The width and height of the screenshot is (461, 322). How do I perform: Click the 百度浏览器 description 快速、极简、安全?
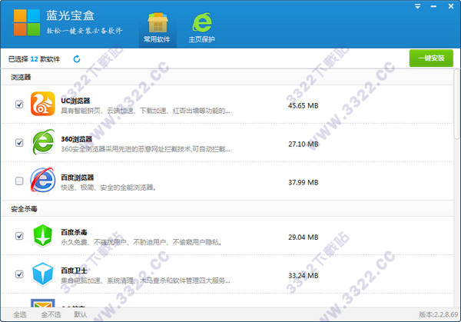tap(108, 188)
